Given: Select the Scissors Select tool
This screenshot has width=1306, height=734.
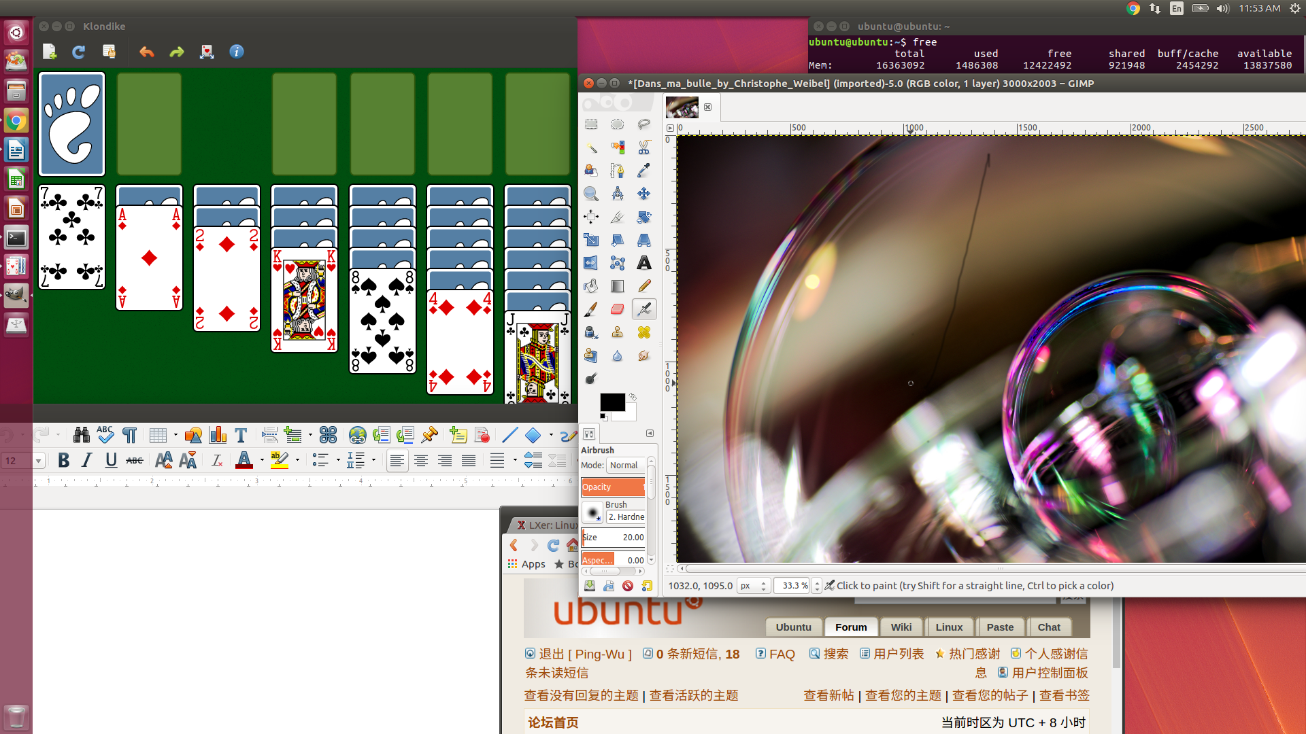Looking at the screenshot, I should 643,147.
